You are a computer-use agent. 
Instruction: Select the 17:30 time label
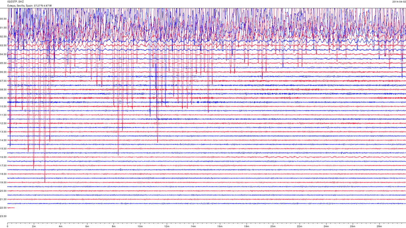click(x=3, y=166)
